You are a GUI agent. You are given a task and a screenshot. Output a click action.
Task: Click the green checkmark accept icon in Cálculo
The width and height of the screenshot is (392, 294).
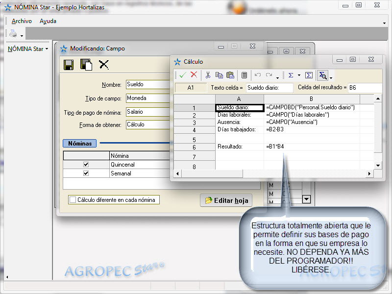[x=183, y=75]
